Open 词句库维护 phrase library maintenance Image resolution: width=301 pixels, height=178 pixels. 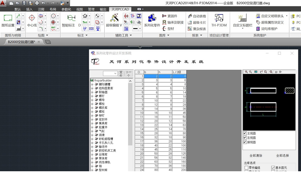click(267, 29)
